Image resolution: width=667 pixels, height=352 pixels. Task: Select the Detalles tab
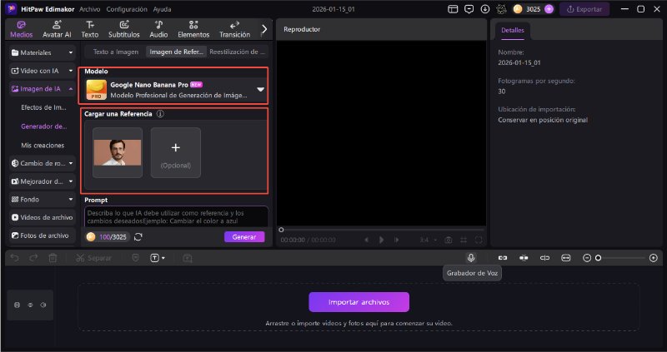pos(513,30)
